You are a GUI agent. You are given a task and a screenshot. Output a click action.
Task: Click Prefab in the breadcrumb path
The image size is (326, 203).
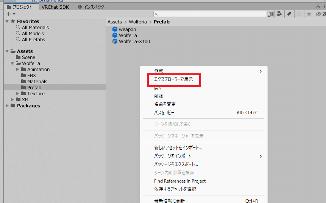click(162, 22)
